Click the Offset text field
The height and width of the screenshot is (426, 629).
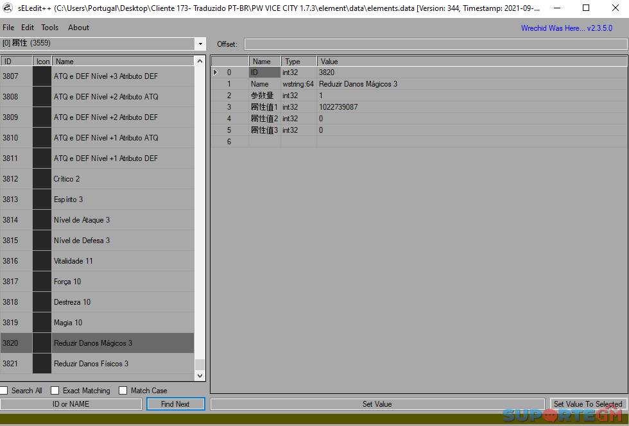436,44
